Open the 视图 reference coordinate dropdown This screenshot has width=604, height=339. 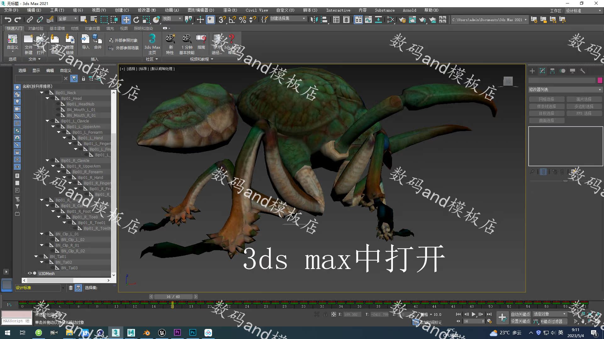pyautogui.click(x=172, y=19)
